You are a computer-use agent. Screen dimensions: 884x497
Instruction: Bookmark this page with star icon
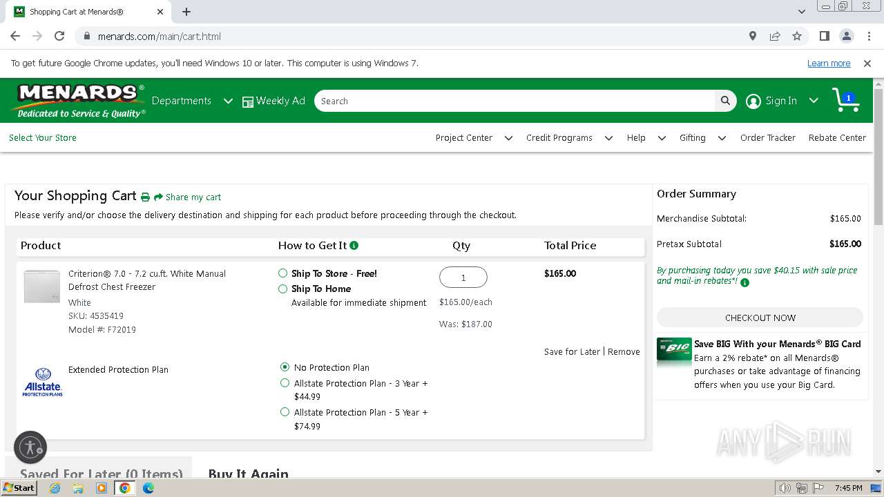point(797,36)
